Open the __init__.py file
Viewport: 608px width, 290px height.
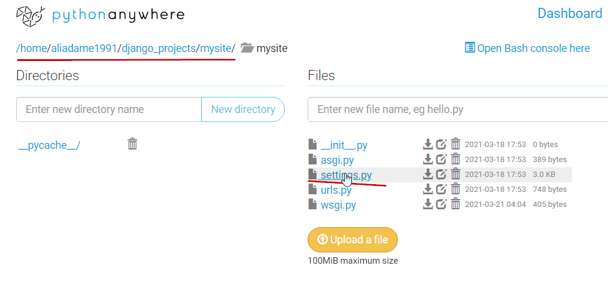[x=344, y=145]
